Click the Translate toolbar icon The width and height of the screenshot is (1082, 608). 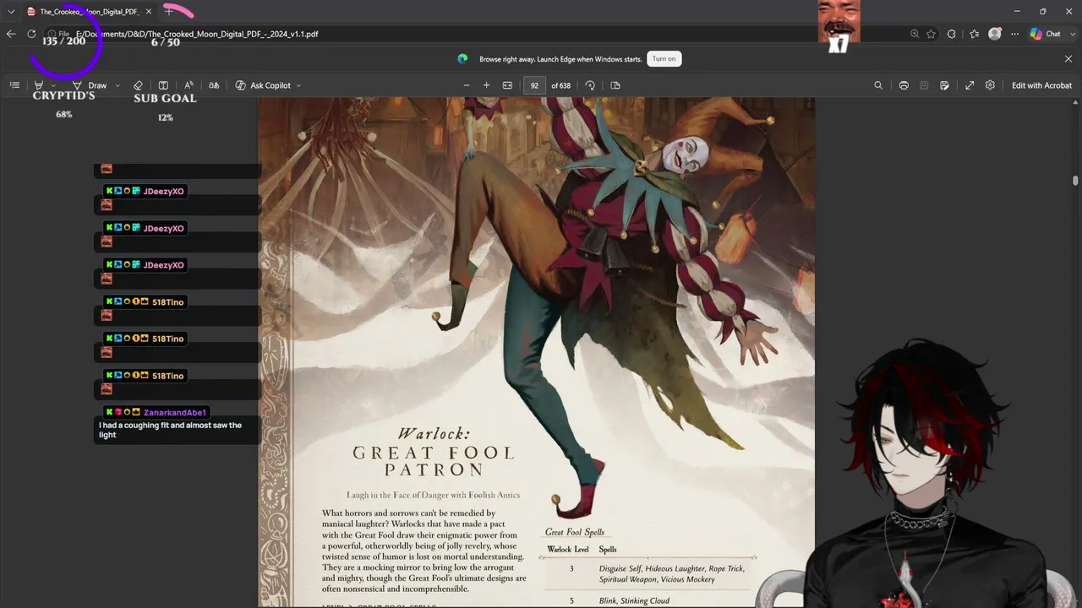[x=214, y=85]
